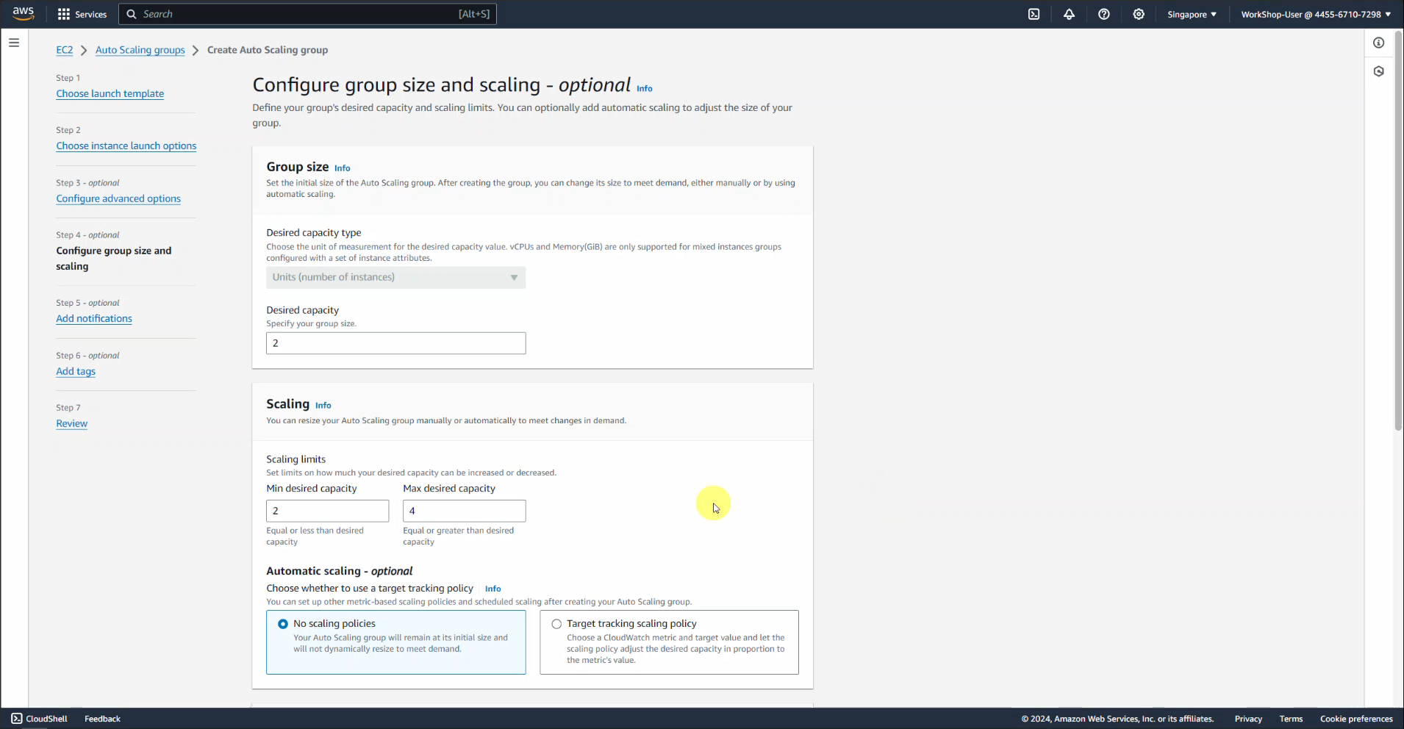The width and height of the screenshot is (1404, 729).
Task: Click the Desired capacity input field
Action: 395,343
